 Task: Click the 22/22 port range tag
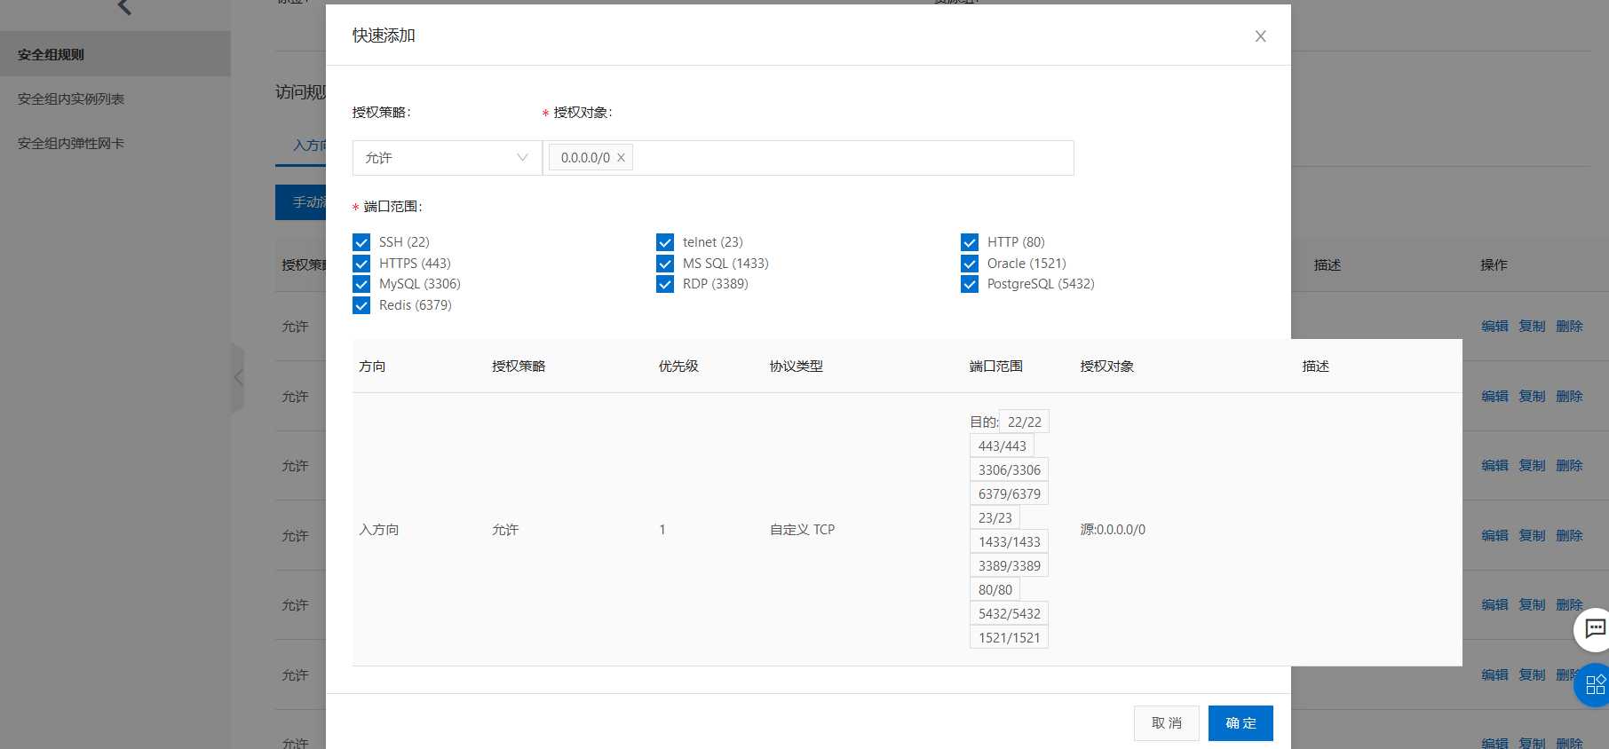tap(1024, 422)
